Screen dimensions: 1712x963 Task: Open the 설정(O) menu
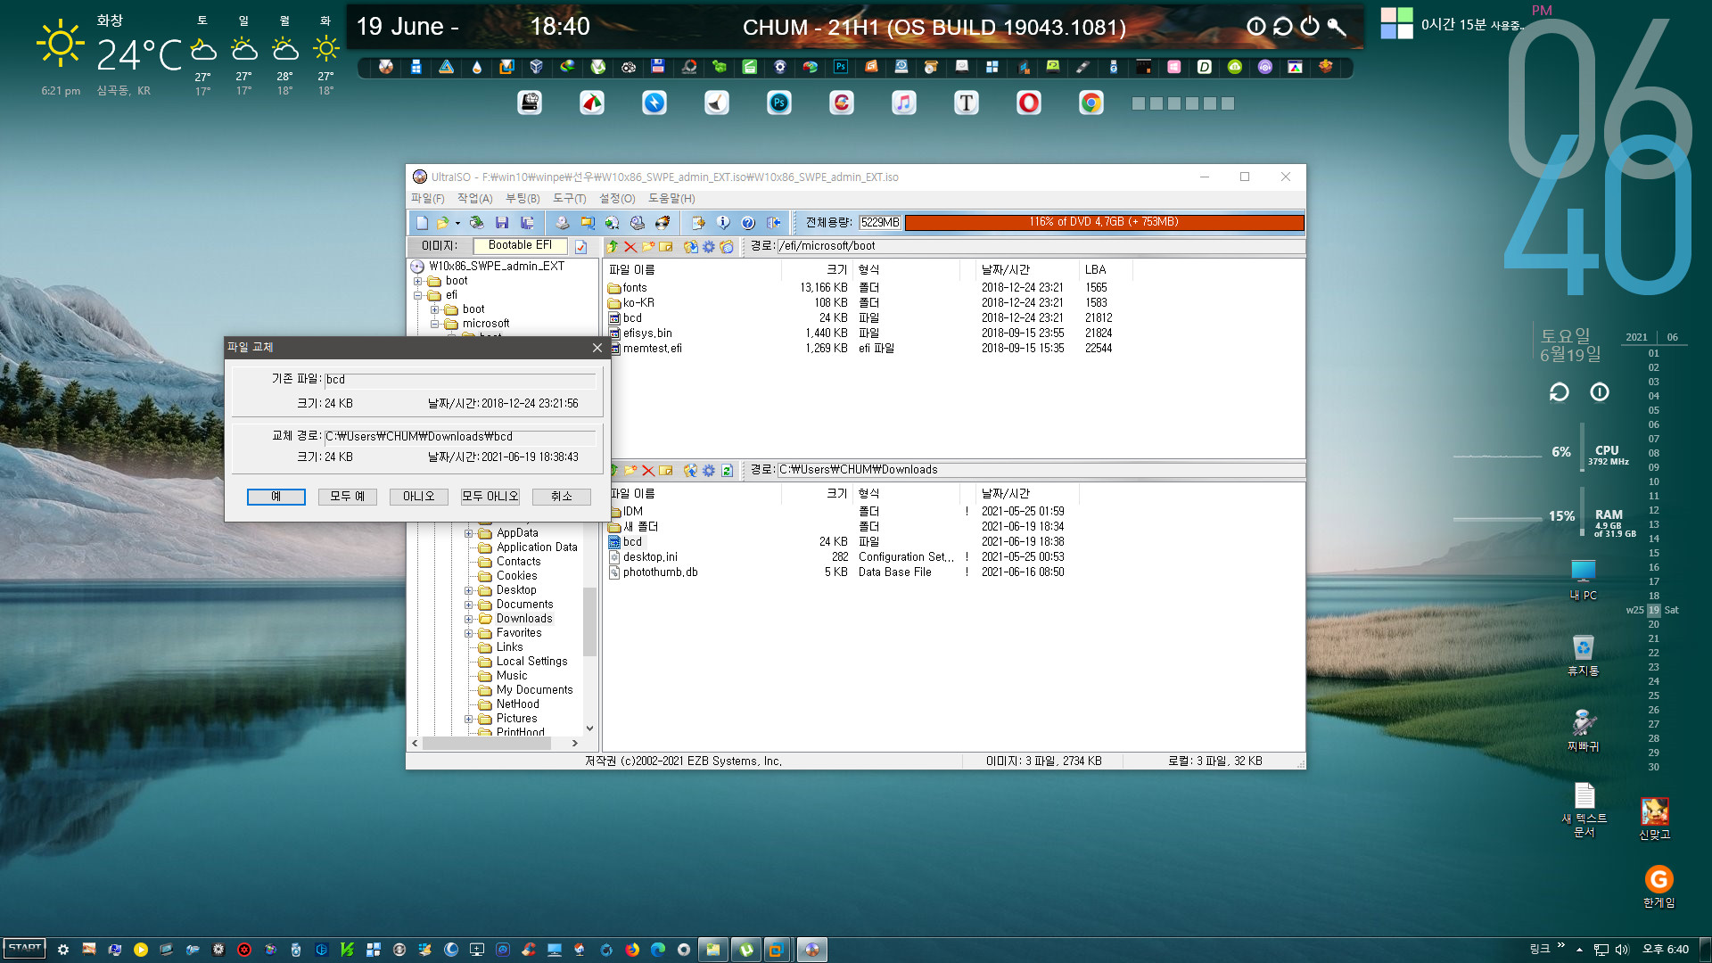pos(617,199)
